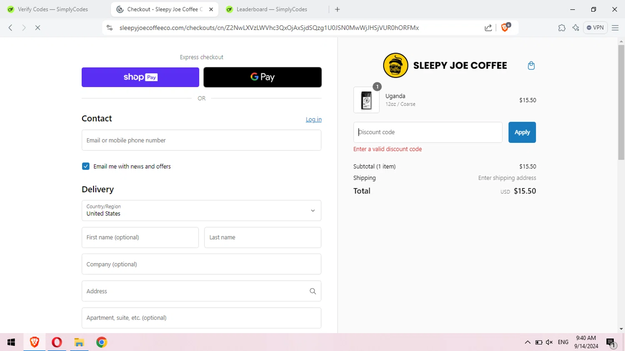Switch to the Verify Codes tab
This screenshot has height=351, width=625.
53,9
